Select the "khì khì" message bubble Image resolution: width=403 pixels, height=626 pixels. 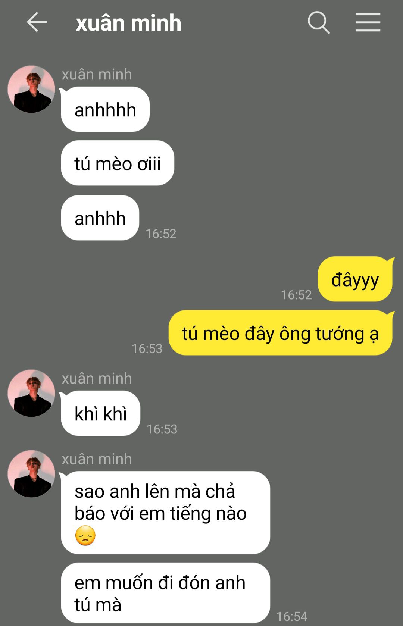pos(101,413)
